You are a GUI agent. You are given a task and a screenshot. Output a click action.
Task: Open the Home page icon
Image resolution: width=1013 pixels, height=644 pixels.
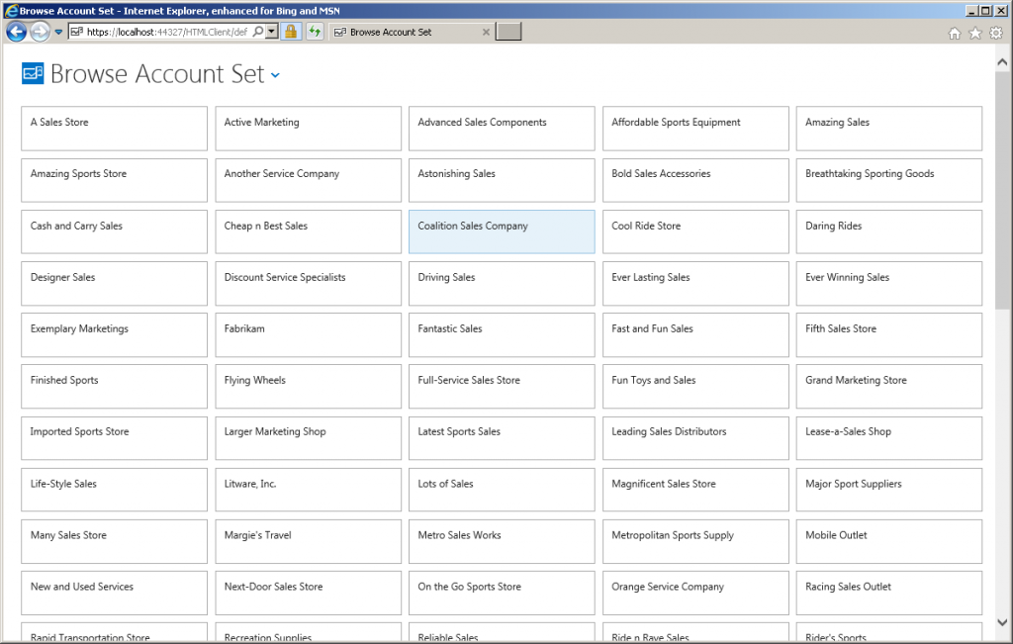pos(953,33)
